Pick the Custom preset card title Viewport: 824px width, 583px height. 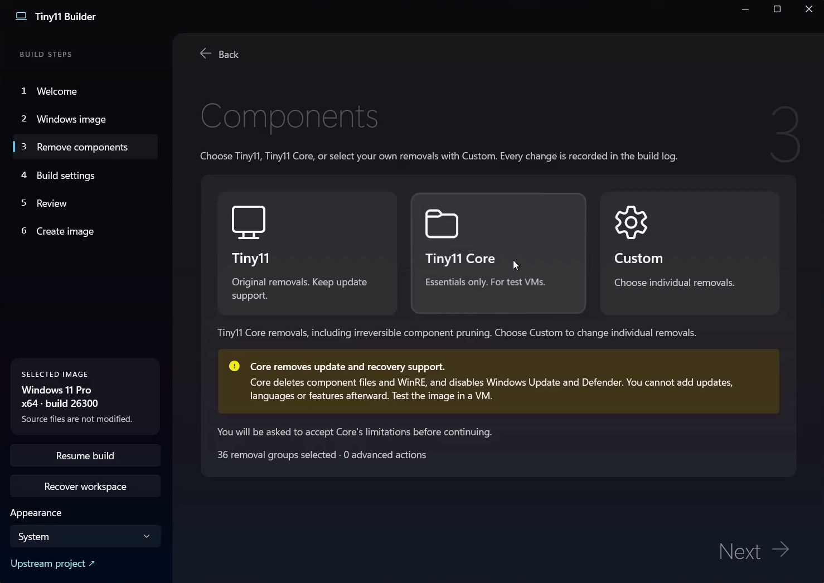pyautogui.click(x=638, y=259)
